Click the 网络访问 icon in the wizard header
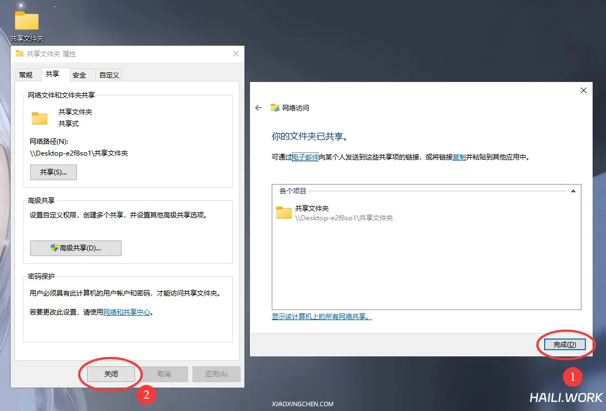The image size is (606, 411). (275, 108)
